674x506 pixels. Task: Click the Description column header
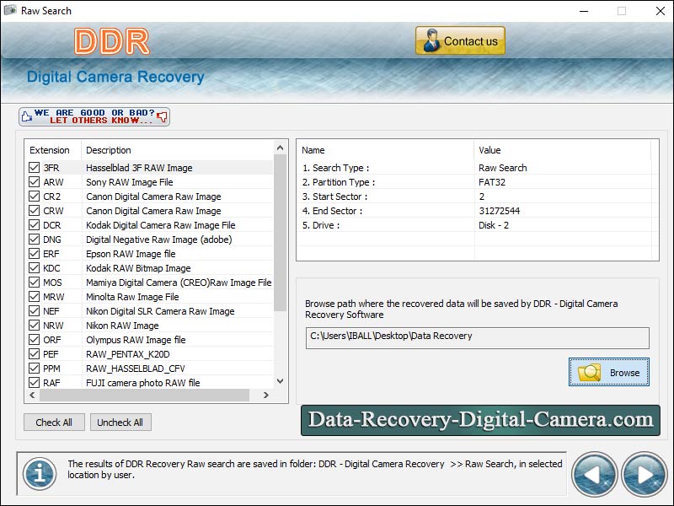pos(109,150)
